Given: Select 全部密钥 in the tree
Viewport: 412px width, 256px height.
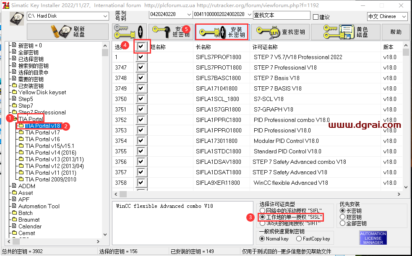Looking at the screenshot, I should (x=29, y=52).
